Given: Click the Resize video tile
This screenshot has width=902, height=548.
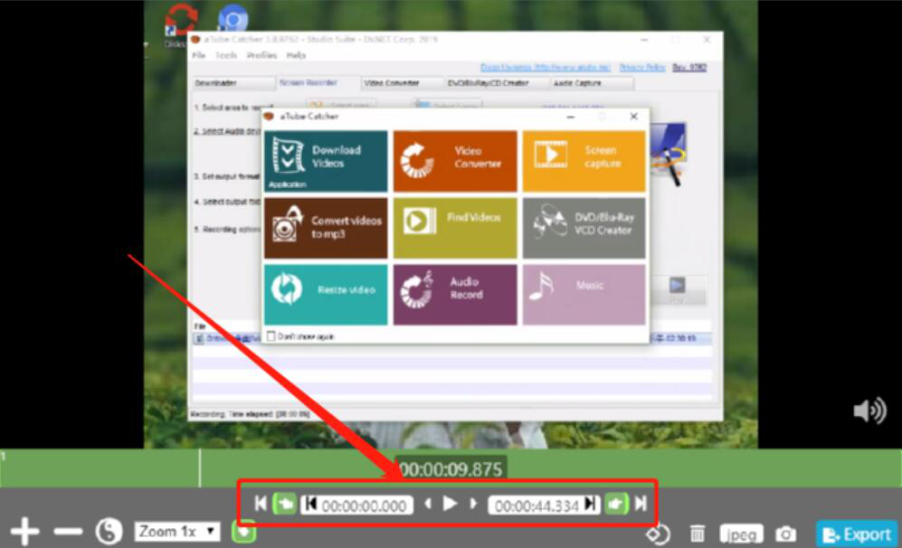Looking at the screenshot, I should pos(326,295).
